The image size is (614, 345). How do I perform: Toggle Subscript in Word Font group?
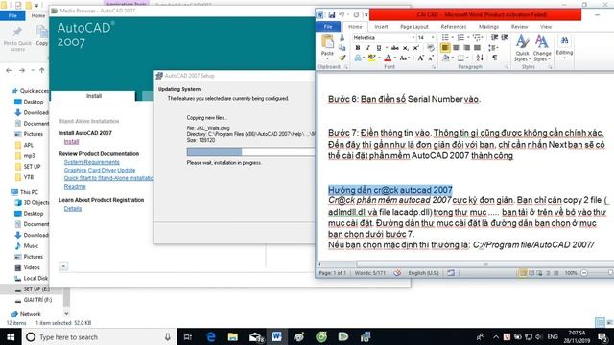[406, 48]
